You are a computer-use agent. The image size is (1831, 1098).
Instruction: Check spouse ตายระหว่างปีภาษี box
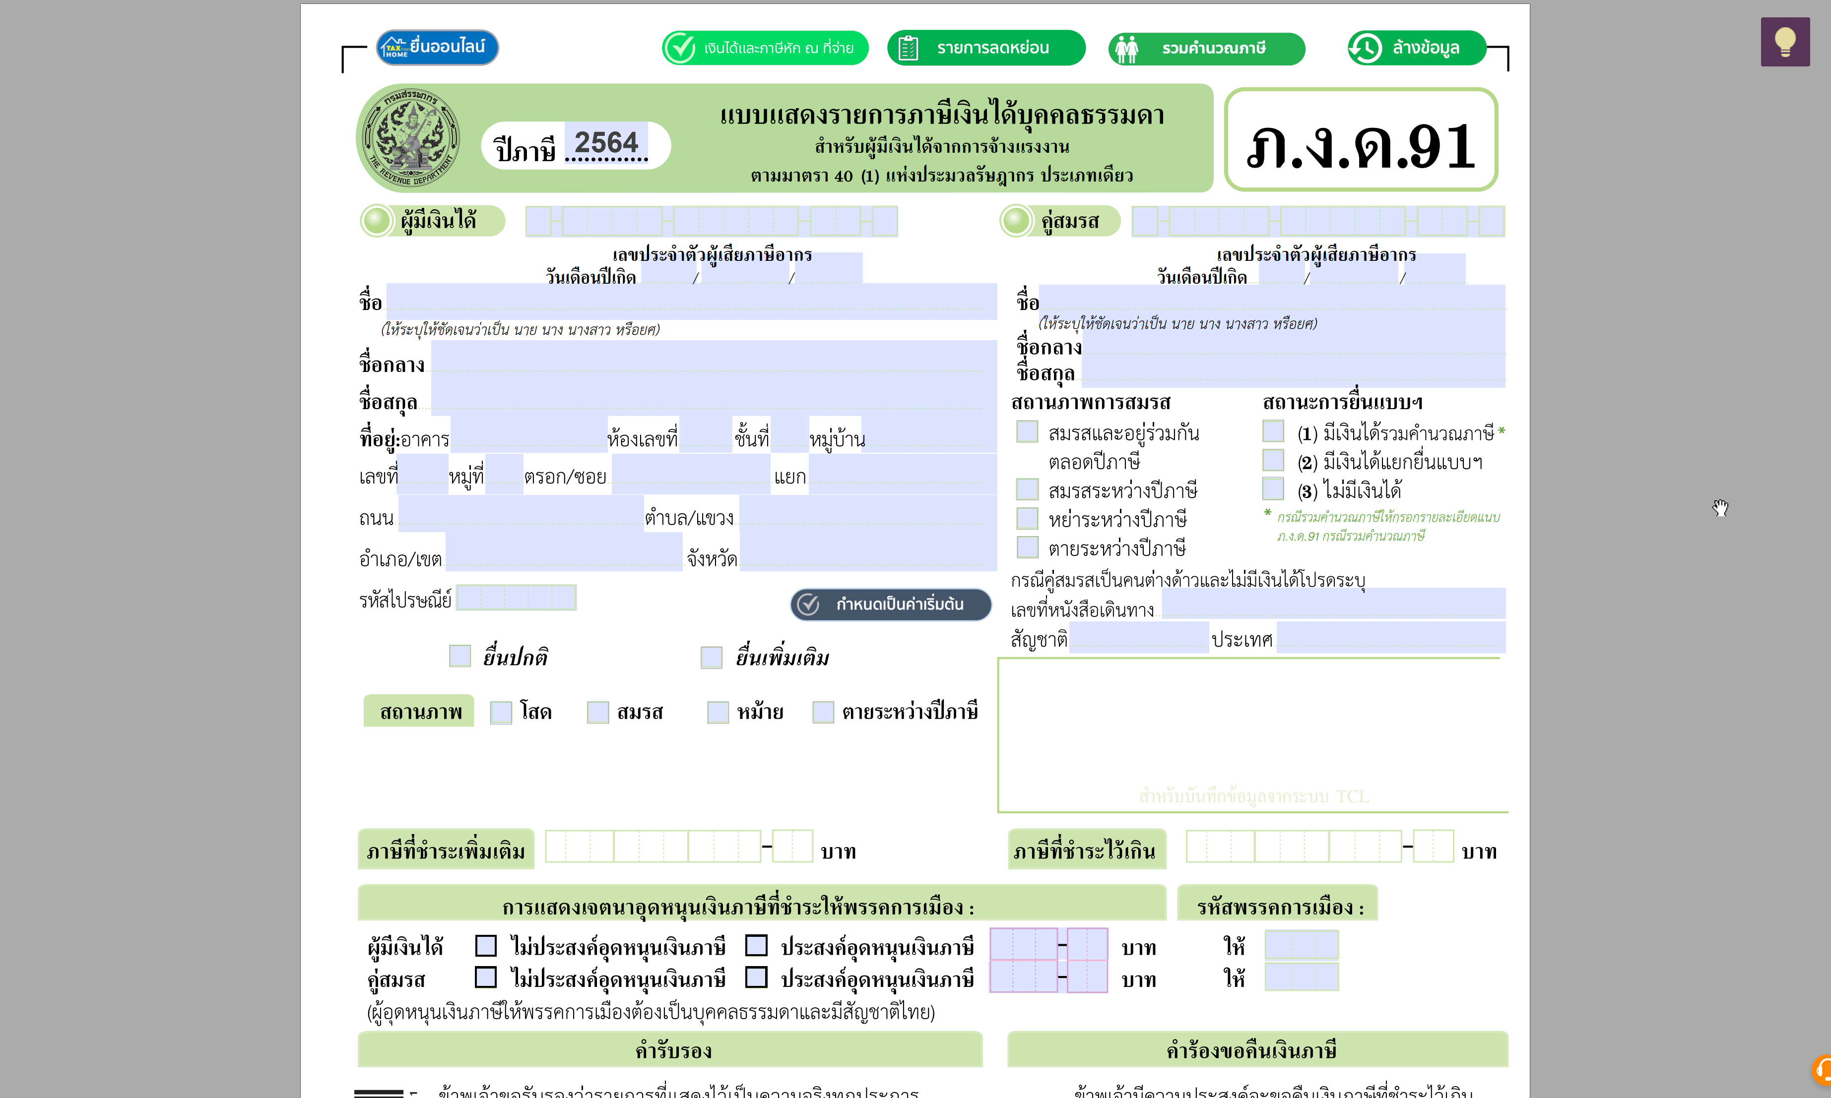pos(1027,547)
